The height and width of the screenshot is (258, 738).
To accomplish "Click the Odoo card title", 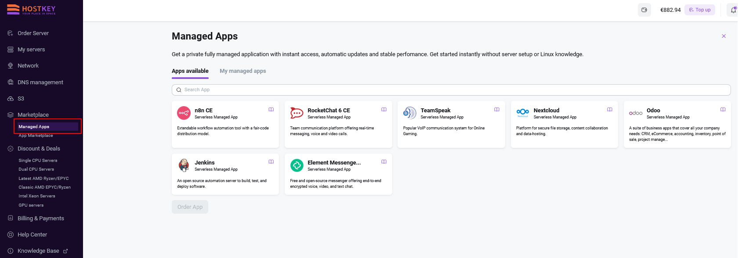I will tap(653, 111).
